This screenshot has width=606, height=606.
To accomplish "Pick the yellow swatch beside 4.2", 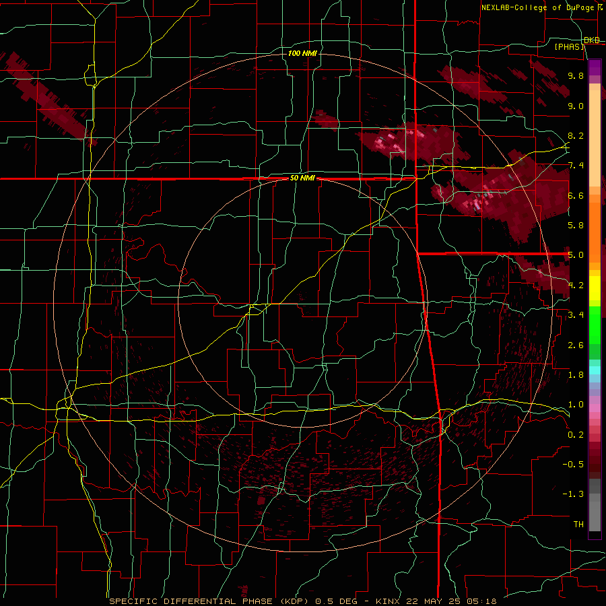I will 595,288.
